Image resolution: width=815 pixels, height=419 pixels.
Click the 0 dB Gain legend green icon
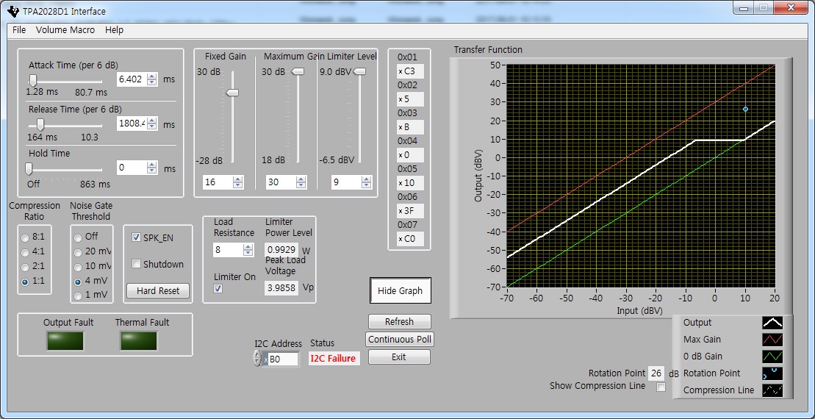pos(772,357)
